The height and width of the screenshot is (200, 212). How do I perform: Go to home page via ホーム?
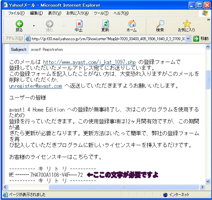pyautogui.click(x=131, y=26)
